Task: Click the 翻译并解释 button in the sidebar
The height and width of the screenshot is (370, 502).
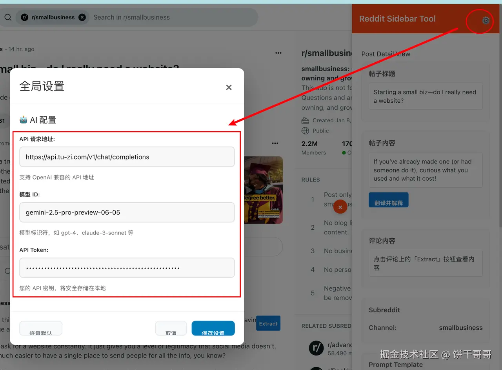Action: [388, 200]
